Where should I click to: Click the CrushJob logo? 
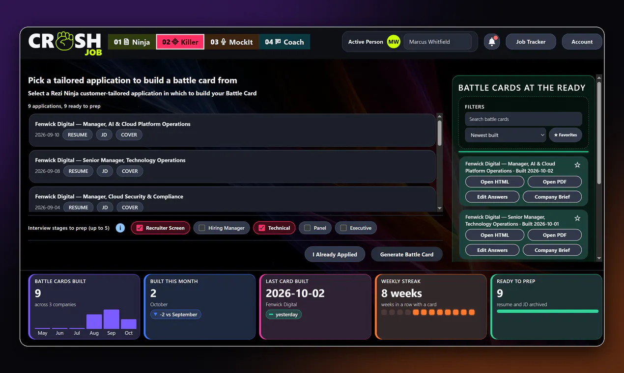(65, 43)
